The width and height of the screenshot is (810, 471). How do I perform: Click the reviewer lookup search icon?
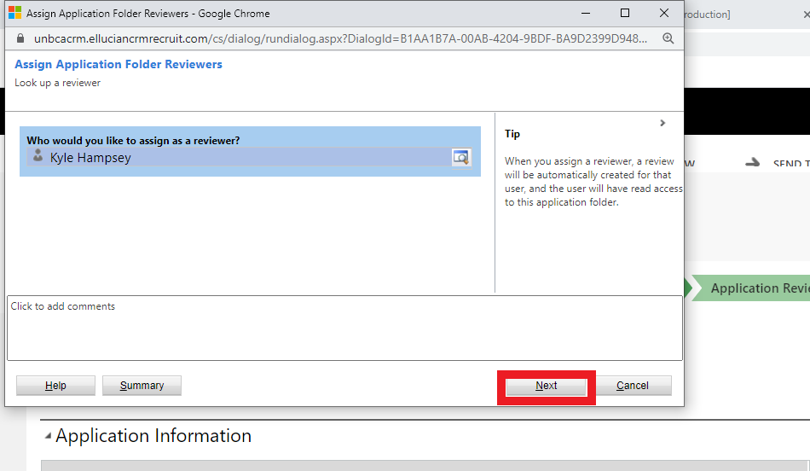460,157
